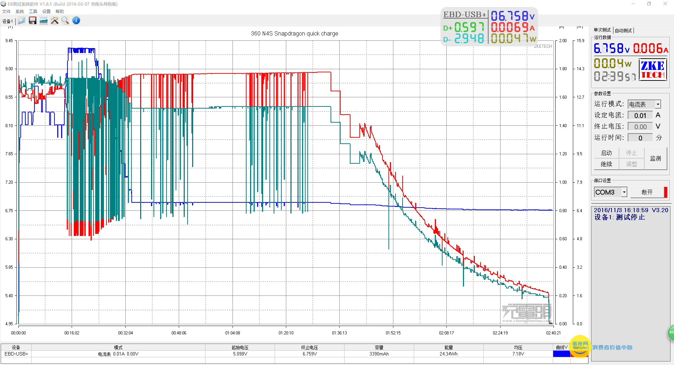Click the 设备1: 测试停止 status message
674x365 pixels.
tap(620, 217)
